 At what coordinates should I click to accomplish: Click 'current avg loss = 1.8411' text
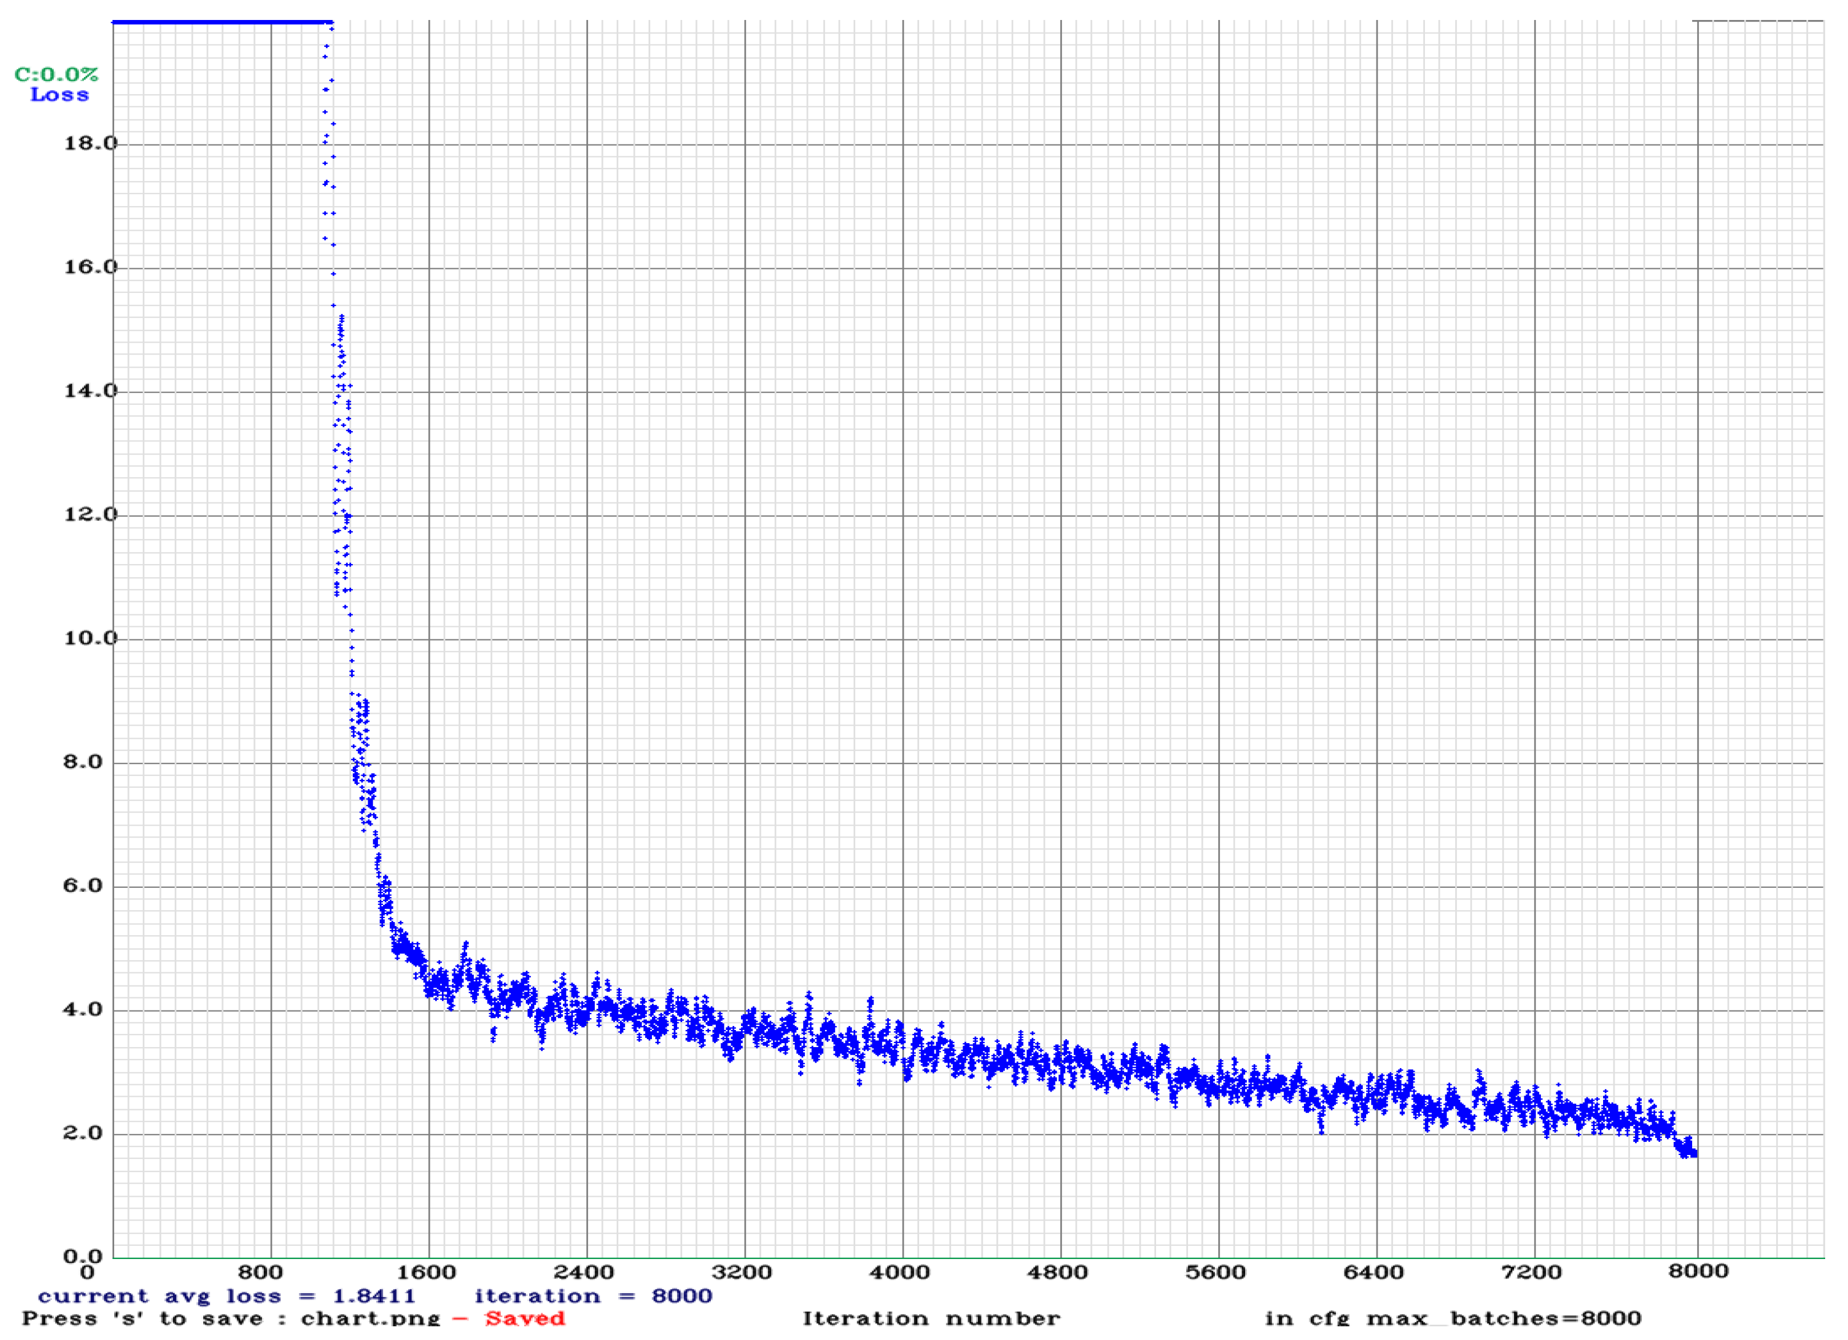click(x=227, y=1297)
